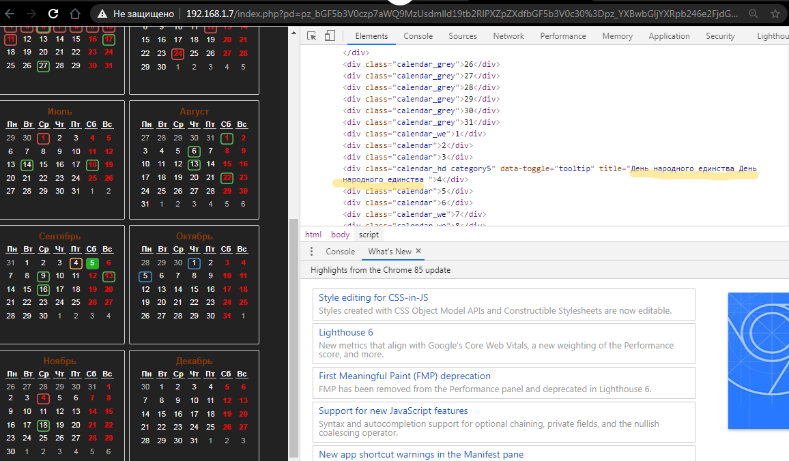The image size is (789, 461).
Task: Select the body breadcrumb element
Action: point(340,235)
